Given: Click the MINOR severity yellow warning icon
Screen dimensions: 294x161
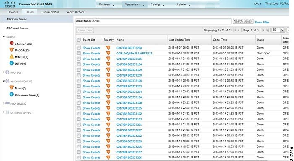Looking at the screenshot, I should (12, 57).
